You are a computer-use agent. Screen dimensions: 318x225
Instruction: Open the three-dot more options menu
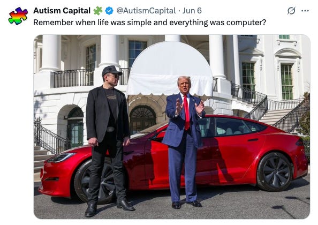tap(305, 11)
